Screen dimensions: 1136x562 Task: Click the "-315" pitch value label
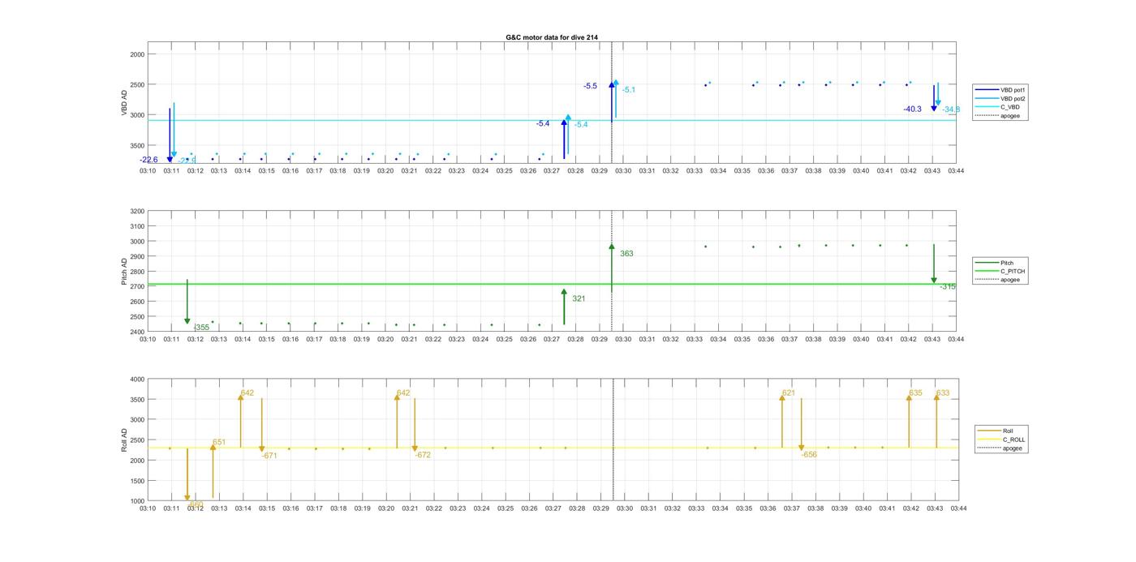[948, 287]
